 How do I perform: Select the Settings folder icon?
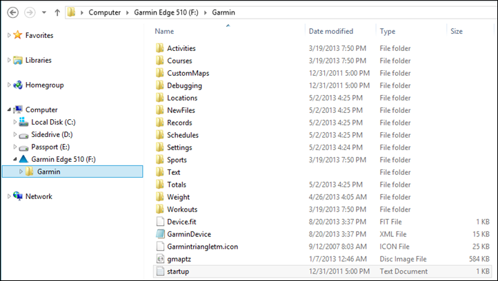(160, 147)
